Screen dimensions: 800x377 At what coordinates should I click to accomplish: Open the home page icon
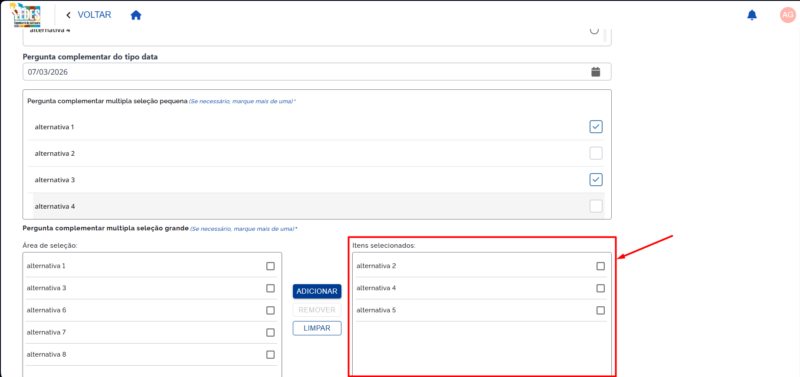pyautogui.click(x=136, y=15)
